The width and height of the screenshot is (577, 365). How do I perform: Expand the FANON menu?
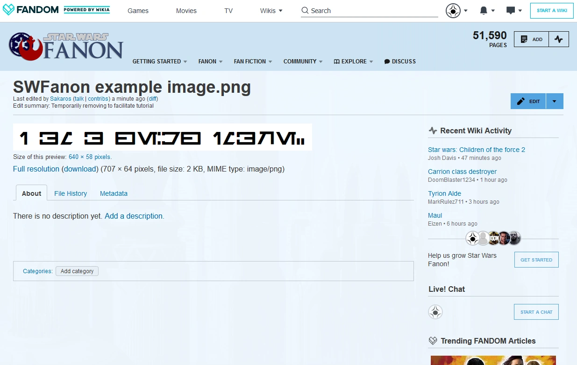pyautogui.click(x=210, y=61)
